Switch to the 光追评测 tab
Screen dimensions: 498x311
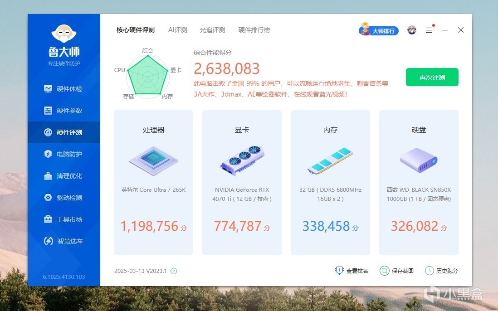pyautogui.click(x=212, y=30)
